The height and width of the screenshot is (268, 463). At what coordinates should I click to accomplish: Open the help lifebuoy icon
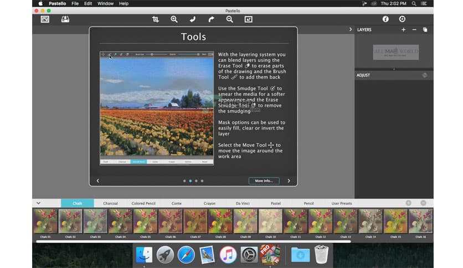[402, 19]
